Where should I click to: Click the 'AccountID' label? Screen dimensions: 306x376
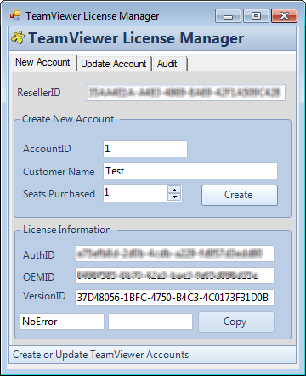[47, 149]
